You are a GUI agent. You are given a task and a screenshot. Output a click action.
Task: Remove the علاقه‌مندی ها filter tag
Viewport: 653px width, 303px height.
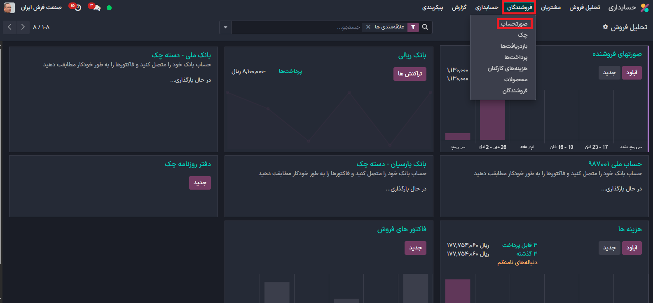368,27
